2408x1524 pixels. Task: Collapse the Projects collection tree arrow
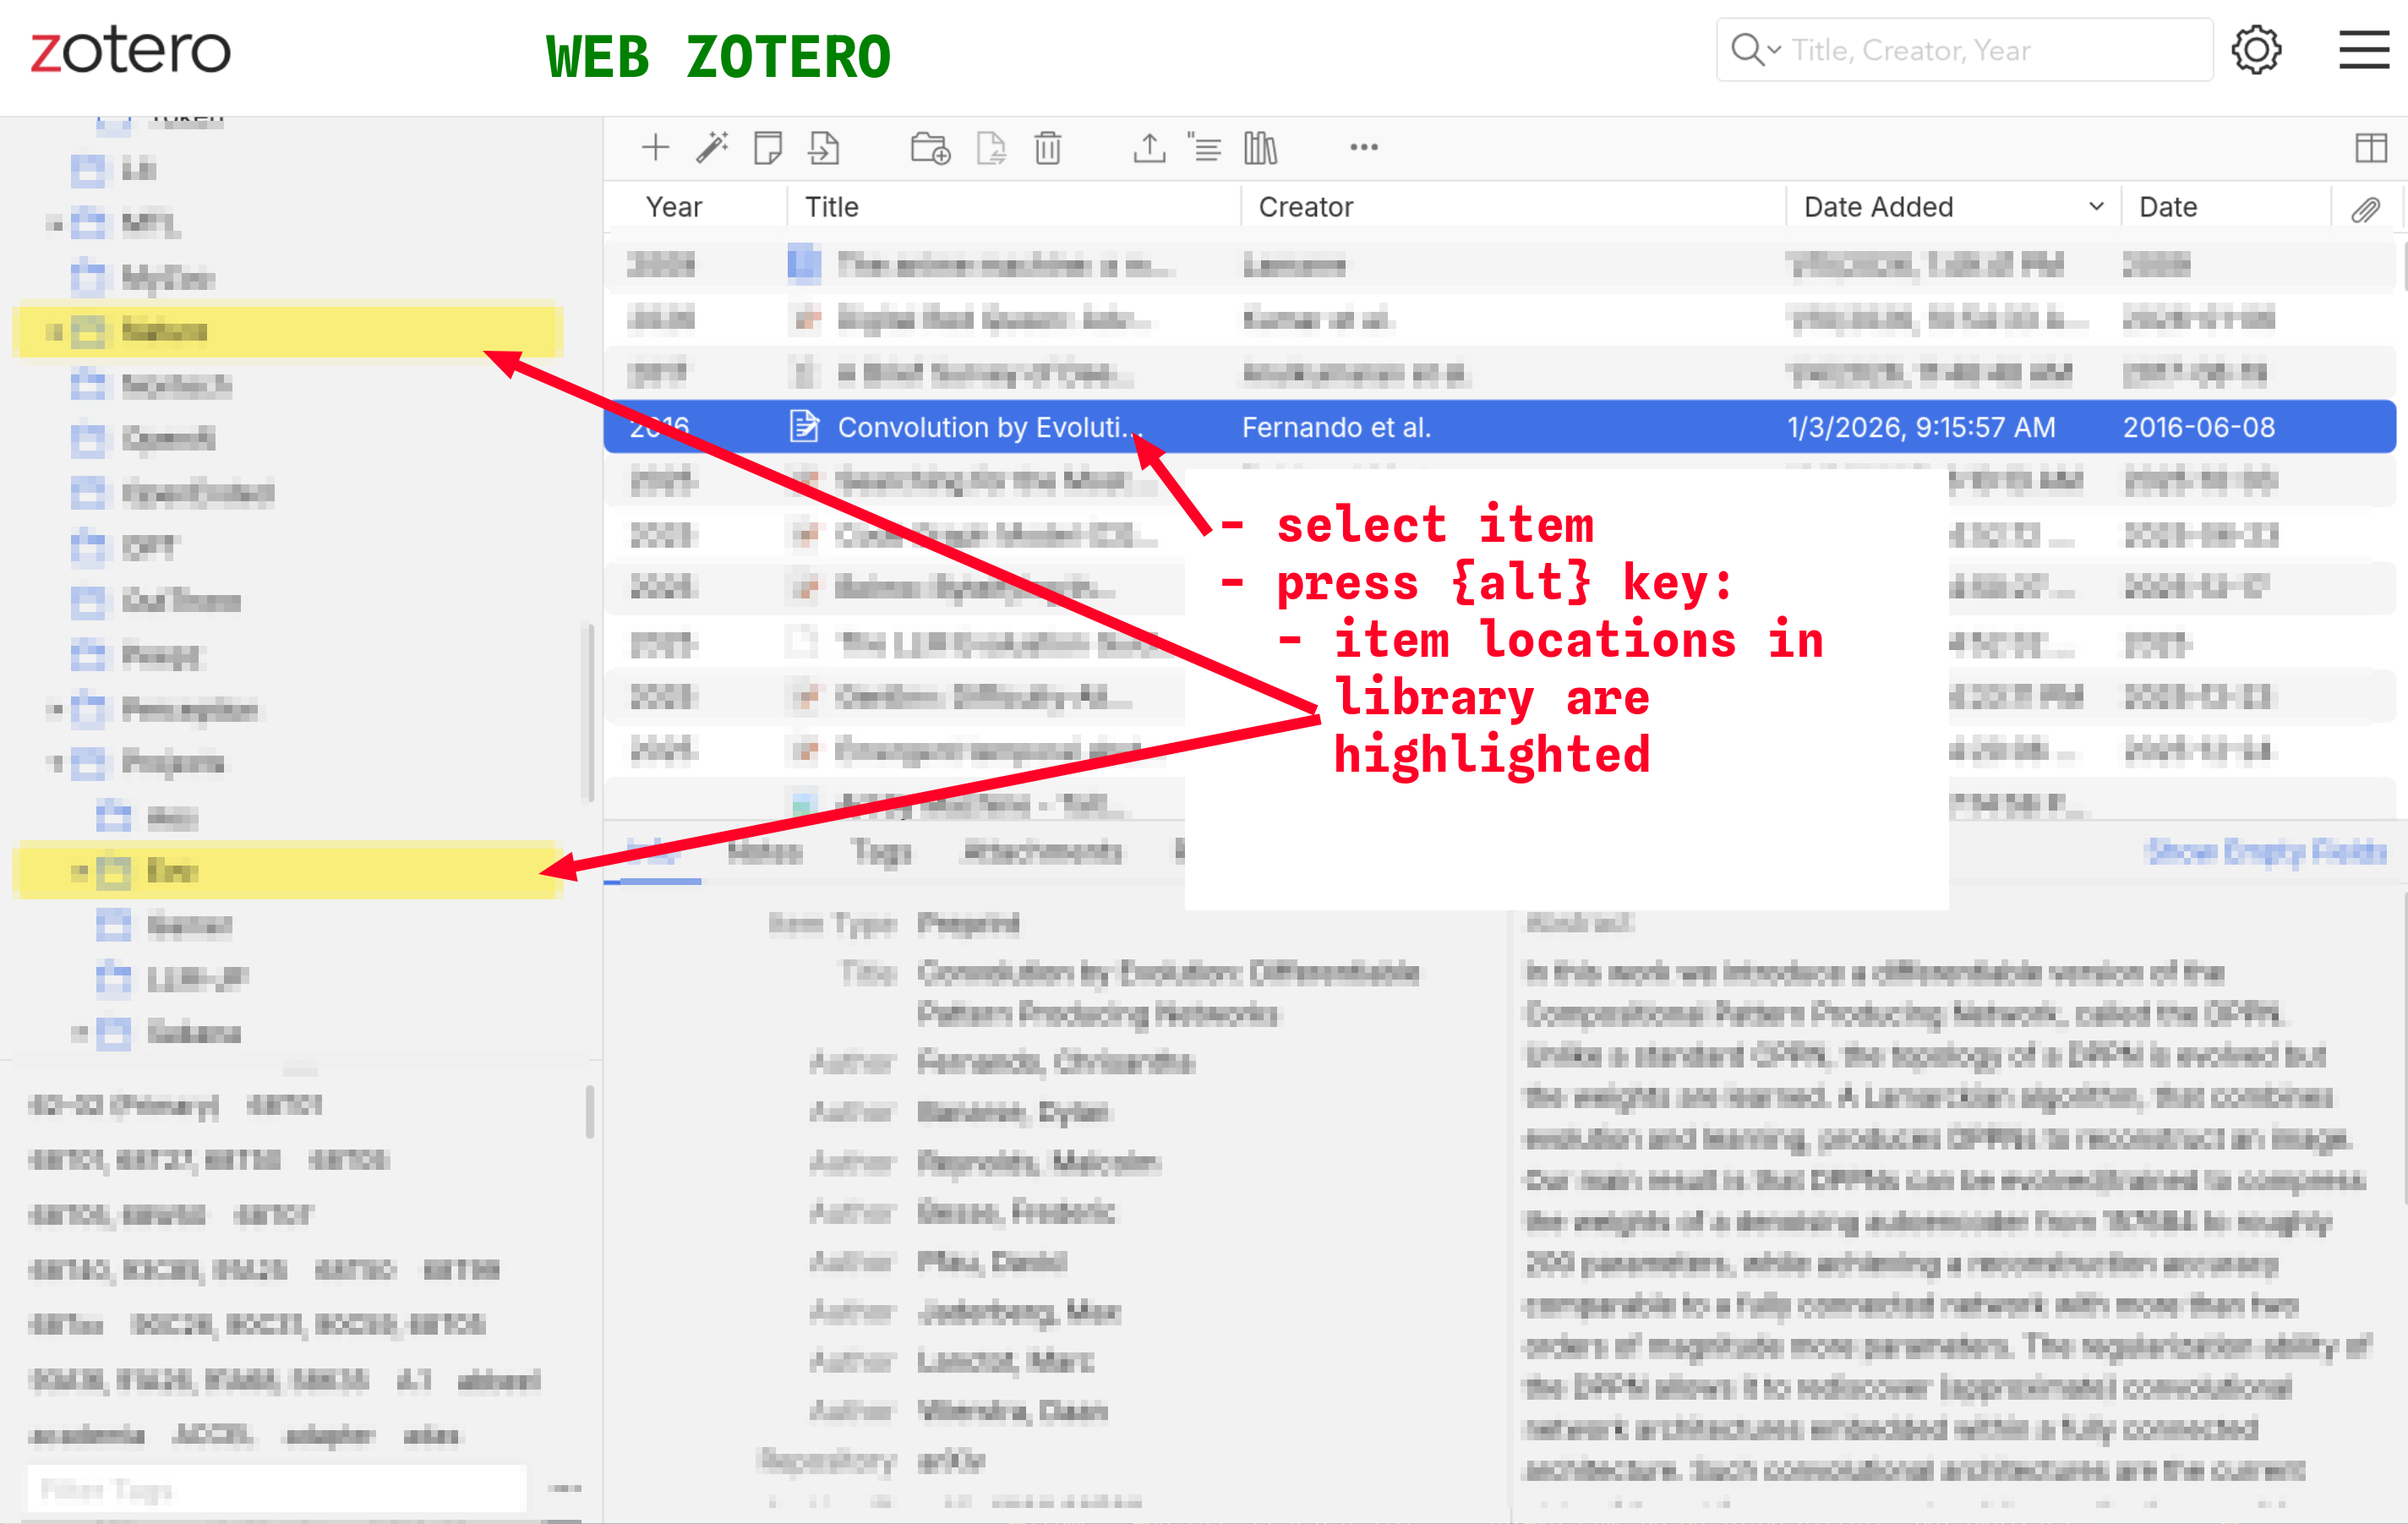pyautogui.click(x=55, y=764)
